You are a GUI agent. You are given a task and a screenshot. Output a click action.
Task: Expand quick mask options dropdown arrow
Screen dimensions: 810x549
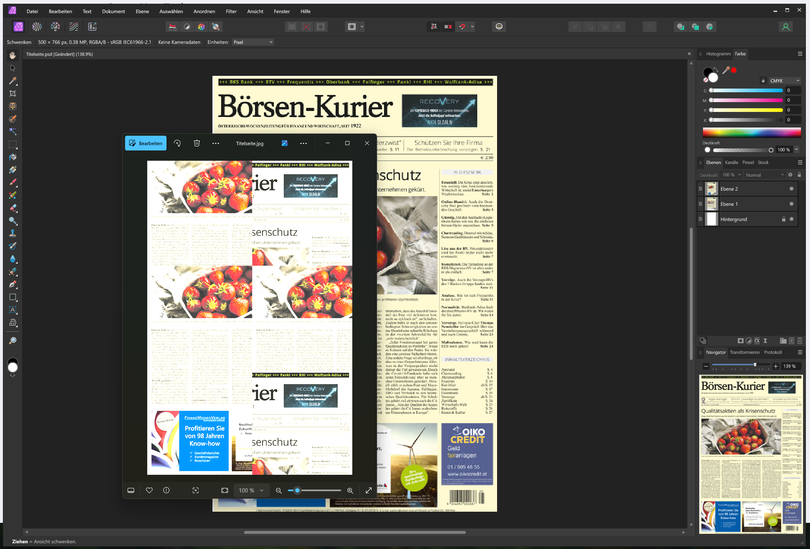[362, 27]
